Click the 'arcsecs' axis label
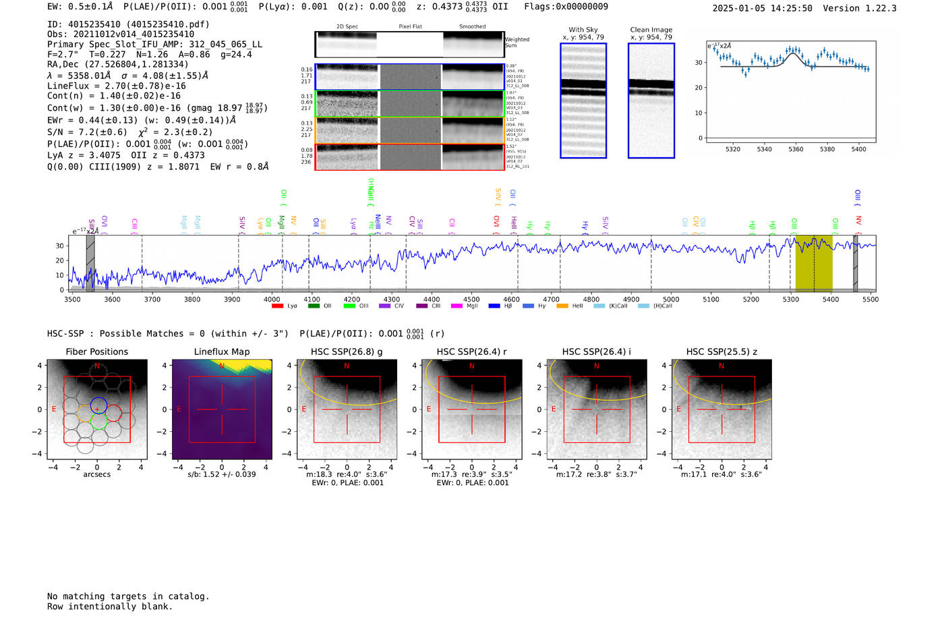The height and width of the screenshot is (643, 944). [x=97, y=474]
